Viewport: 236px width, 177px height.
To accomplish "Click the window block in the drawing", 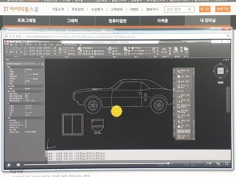I will (73, 125).
